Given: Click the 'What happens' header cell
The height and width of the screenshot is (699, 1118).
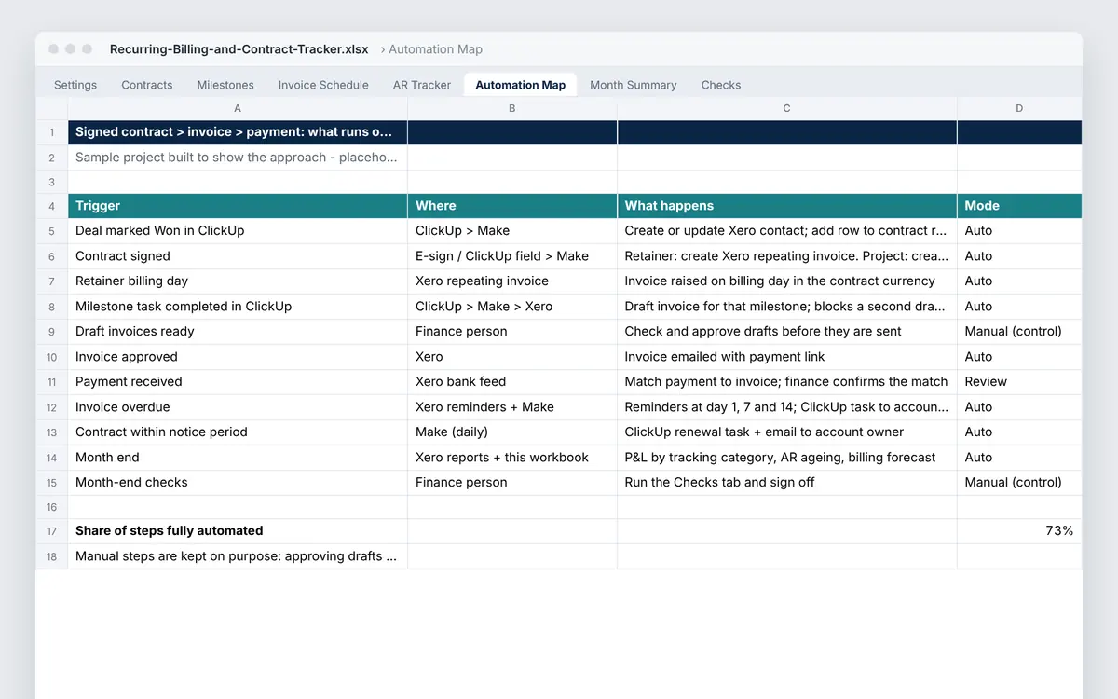Looking at the screenshot, I should coord(787,206).
